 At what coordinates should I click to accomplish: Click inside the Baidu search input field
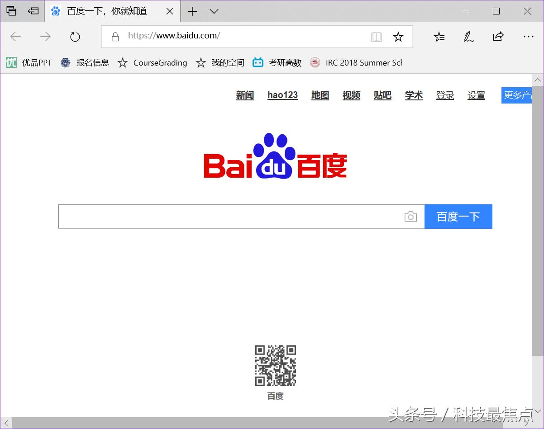[226, 217]
